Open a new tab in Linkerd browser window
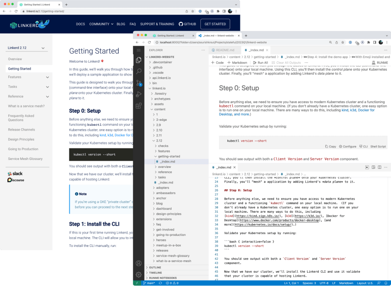 click(x=66, y=4)
